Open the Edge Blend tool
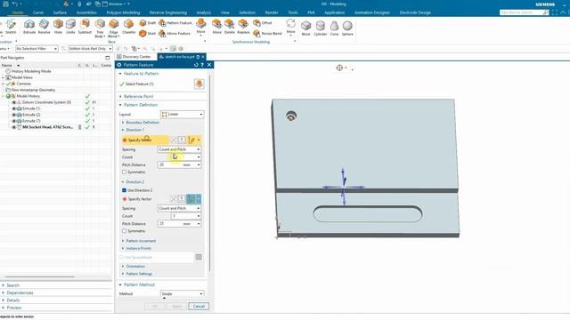570x320 pixels. pyautogui.click(x=113, y=28)
